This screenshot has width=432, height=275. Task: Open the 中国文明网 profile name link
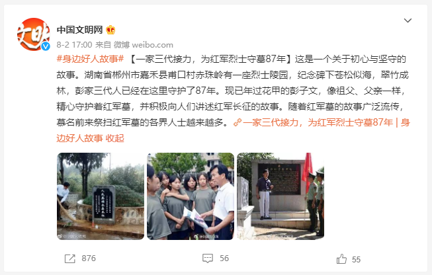[79, 30]
